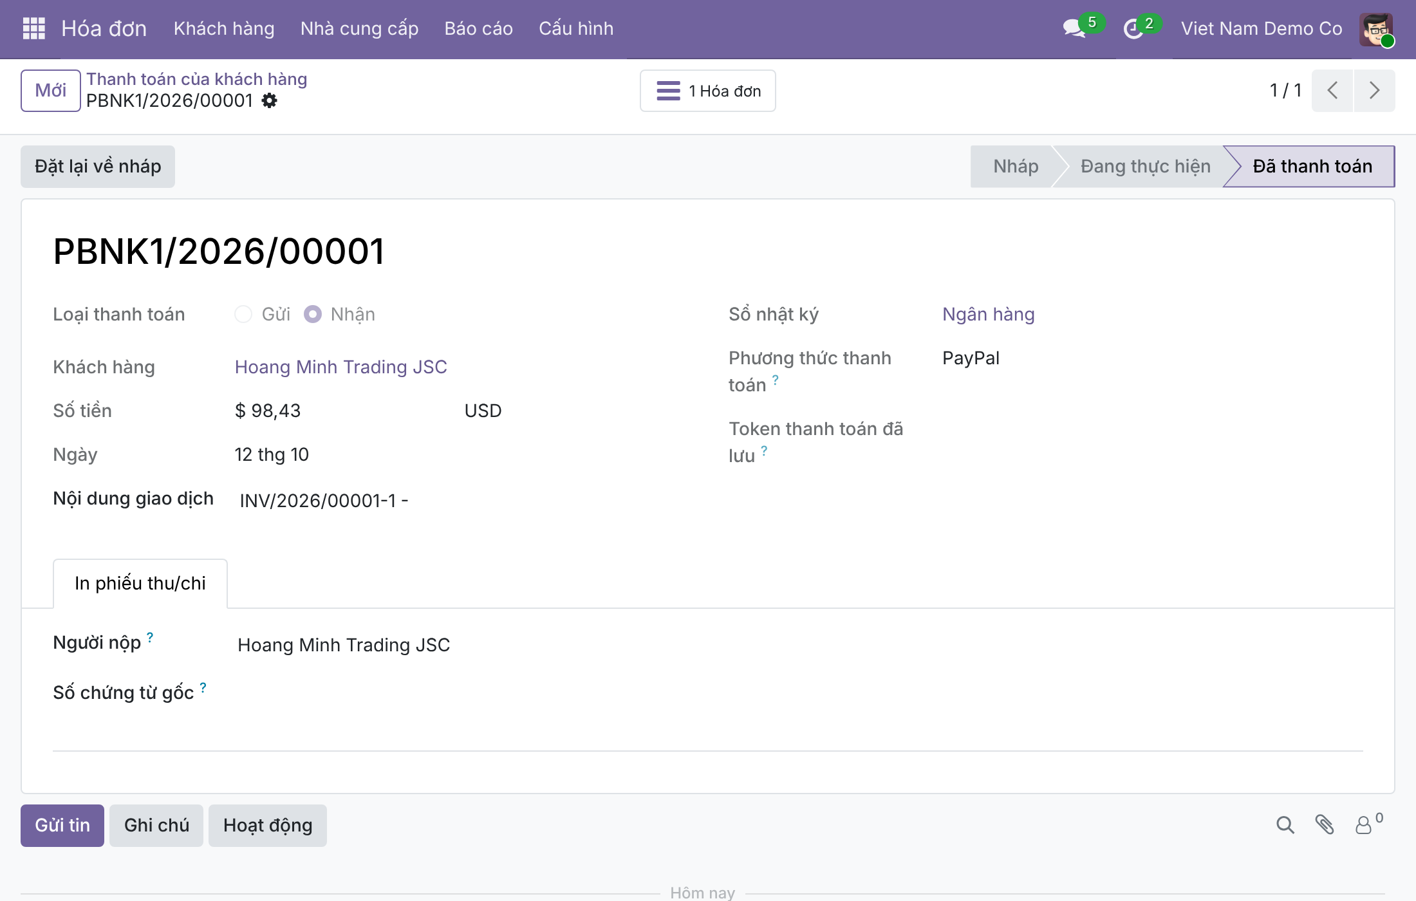Viewport: 1416px width, 901px height.
Task: Show help tooltip for Token thanh toán đã lưu
Action: pyautogui.click(x=764, y=450)
